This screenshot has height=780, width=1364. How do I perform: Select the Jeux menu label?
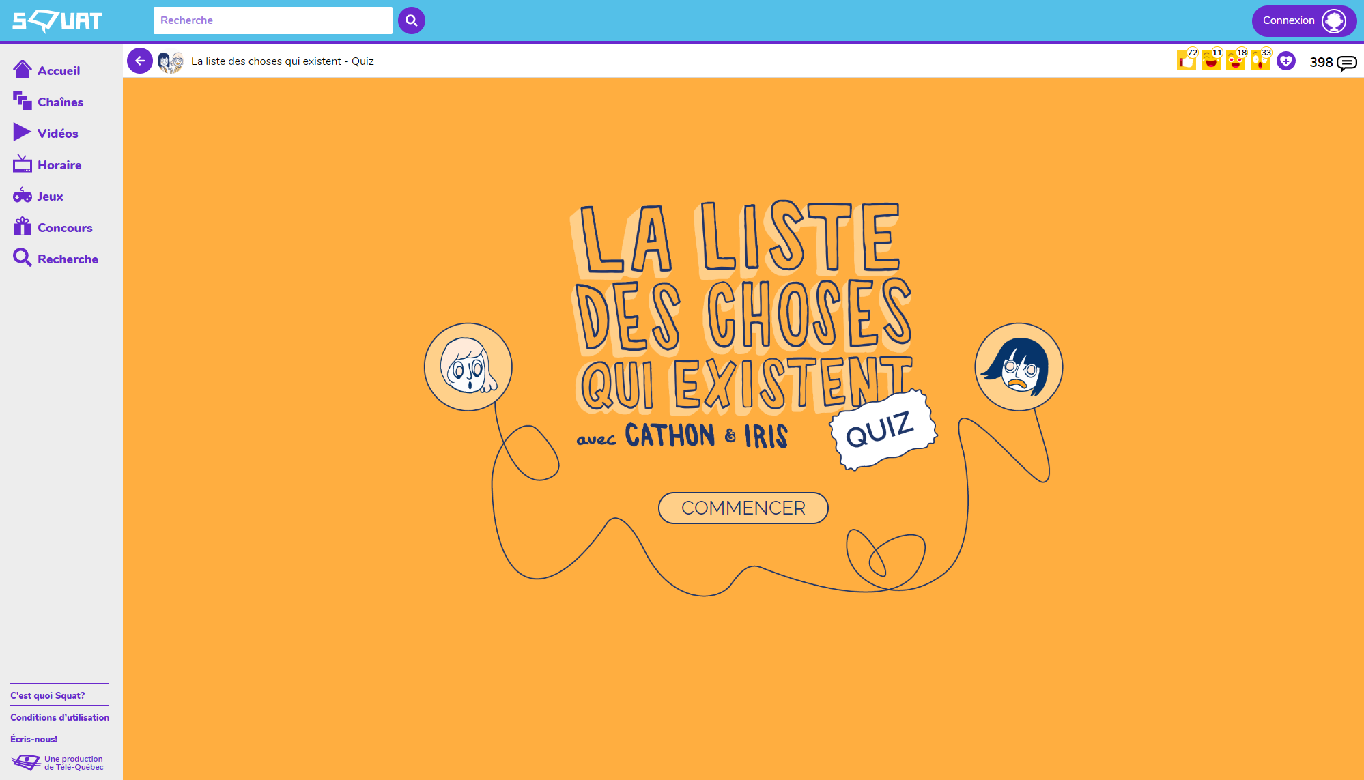pyautogui.click(x=50, y=197)
